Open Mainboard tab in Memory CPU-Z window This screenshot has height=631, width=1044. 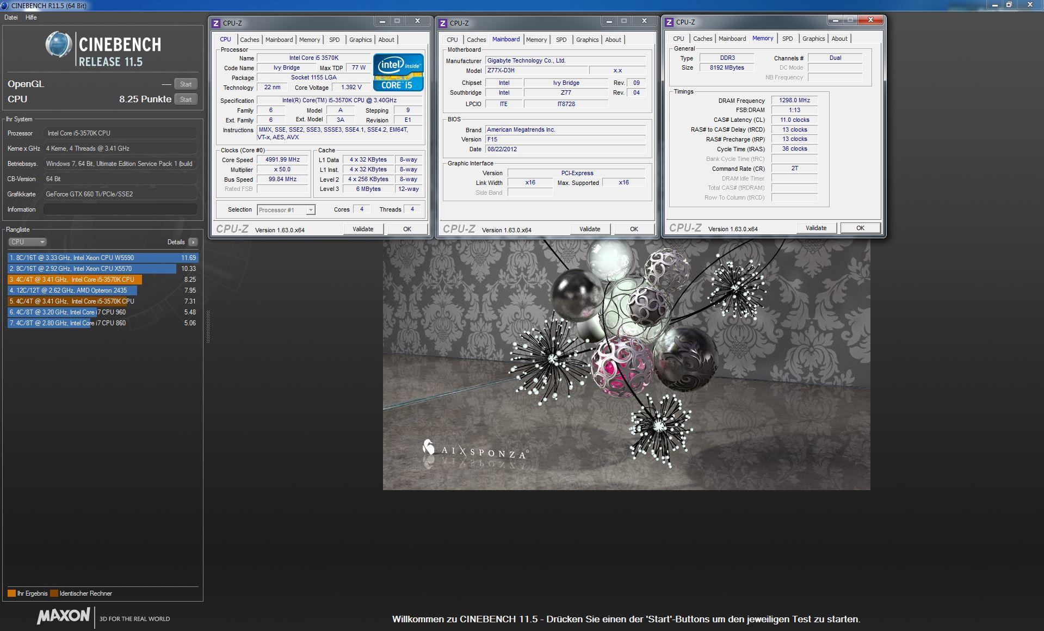click(x=732, y=39)
